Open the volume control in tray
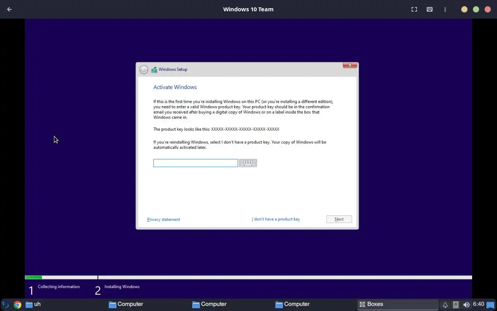 pos(466,305)
